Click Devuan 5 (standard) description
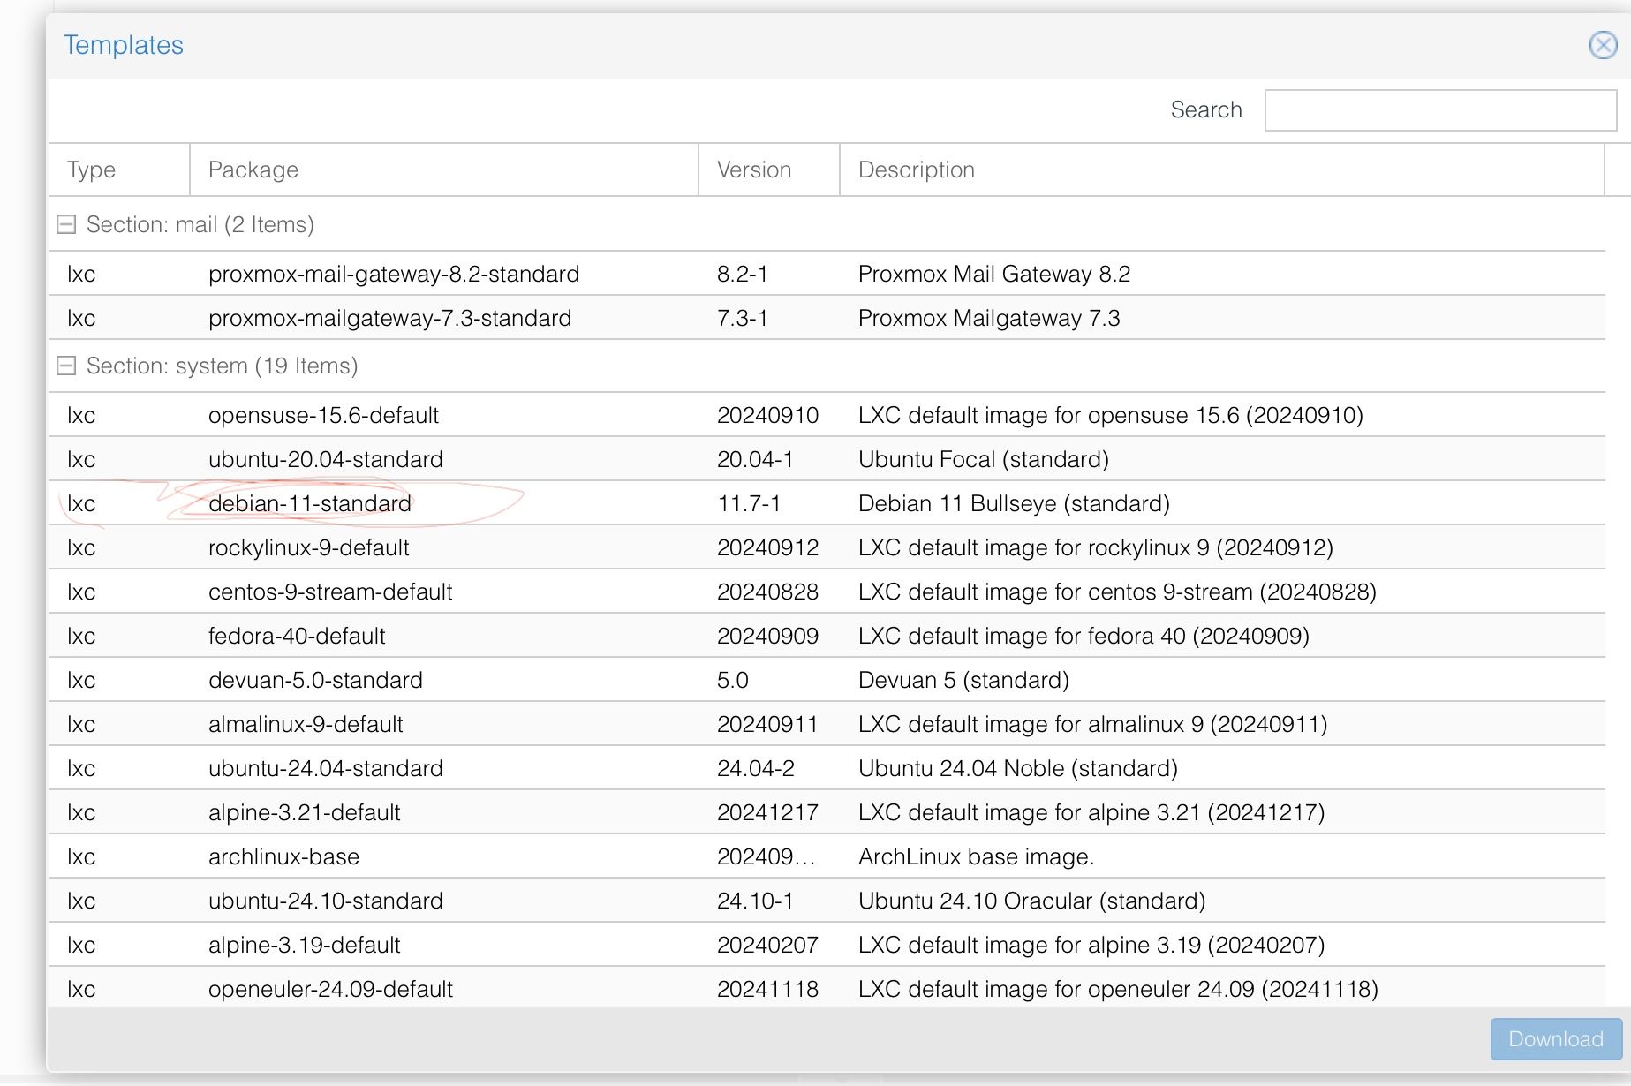Viewport: 1631px width, 1086px height. pos(963,680)
